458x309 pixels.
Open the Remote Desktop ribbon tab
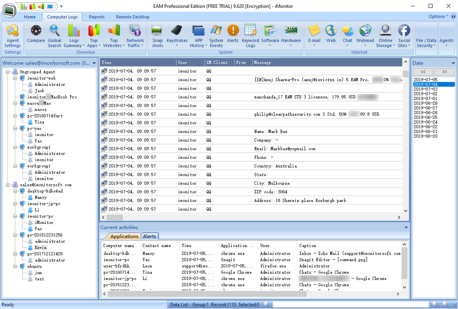click(x=133, y=17)
